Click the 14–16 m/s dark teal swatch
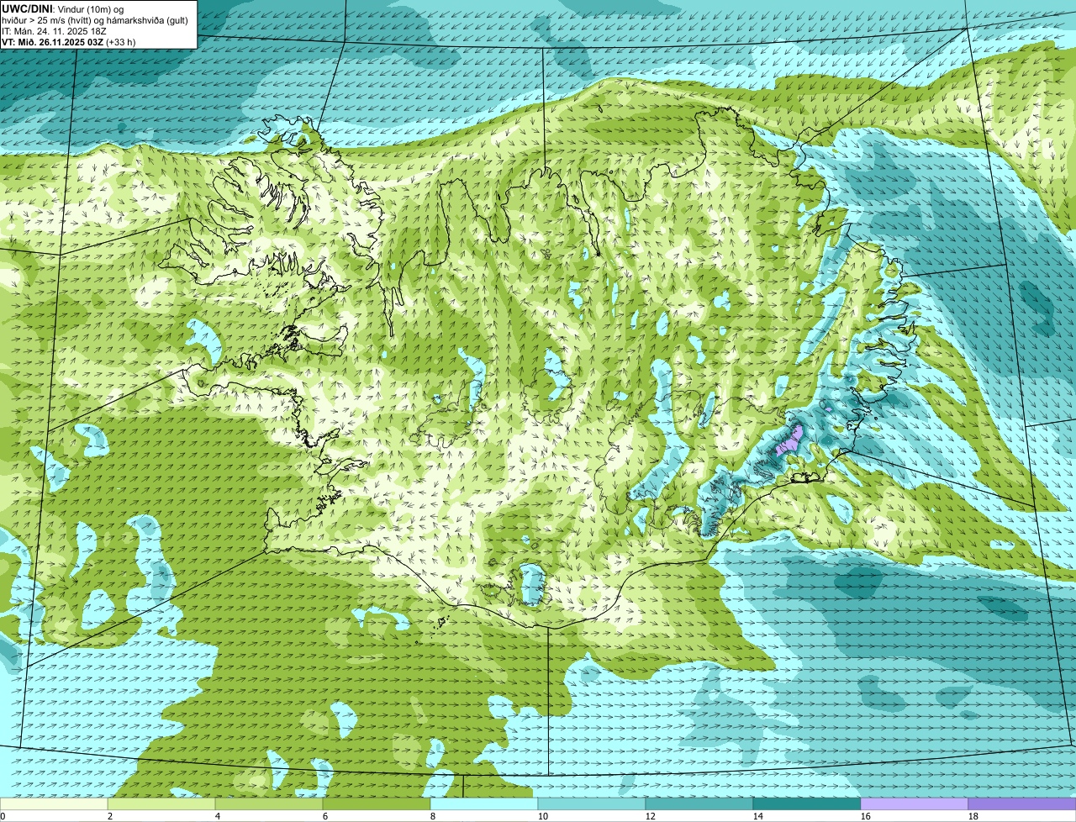Viewport: 1076px width, 822px height. coord(807,804)
